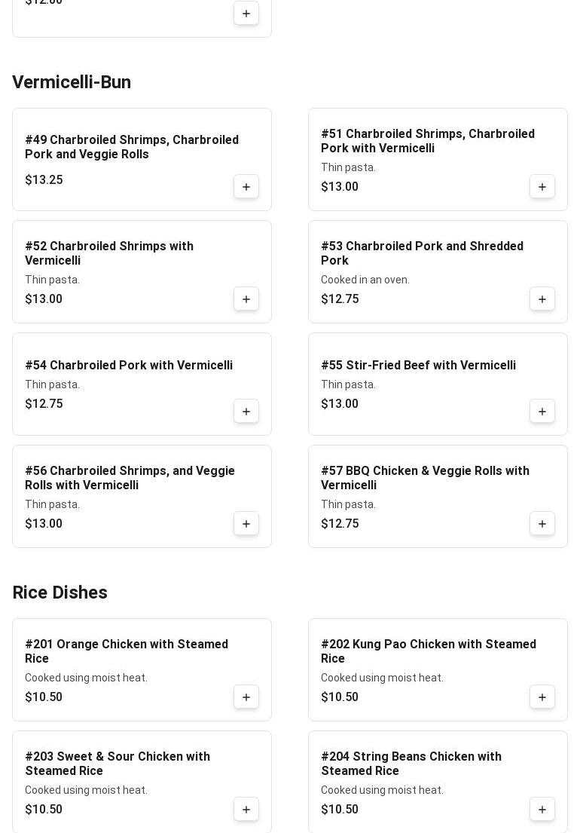580x833 pixels.
Task: Open #55 Stir-Fried Beef with Vermicelli item
Action: 418,366
